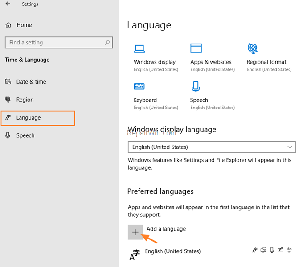Click the Region globe icon in sidebar
The image size is (303, 267).
coord(8,100)
